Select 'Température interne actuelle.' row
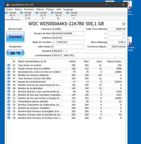 65,101
